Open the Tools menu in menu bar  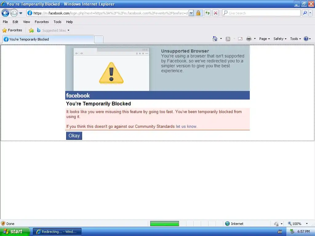point(58,22)
